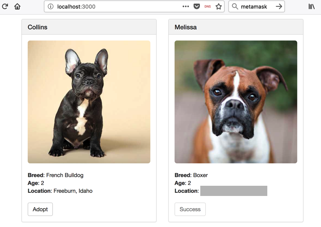321x227 pixels.
Task: Click the red DNS extension icon
Action: click(208, 7)
